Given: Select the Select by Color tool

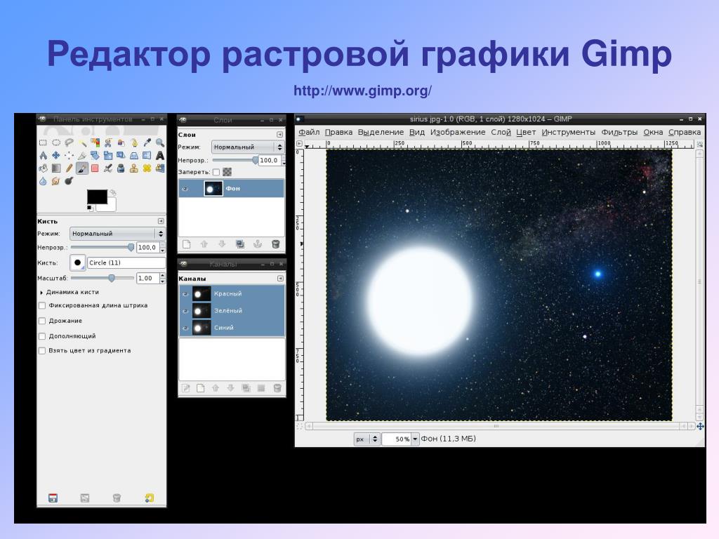Looking at the screenshot, I should [95, 142].
